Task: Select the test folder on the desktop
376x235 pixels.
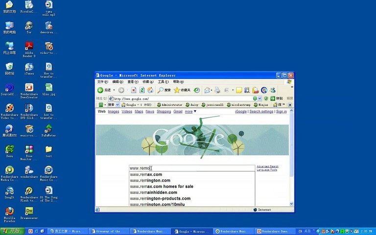Action: (x=48, y=151)
